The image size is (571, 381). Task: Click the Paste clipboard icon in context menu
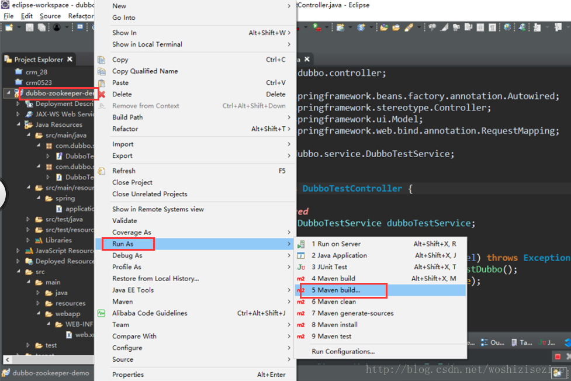102,83
